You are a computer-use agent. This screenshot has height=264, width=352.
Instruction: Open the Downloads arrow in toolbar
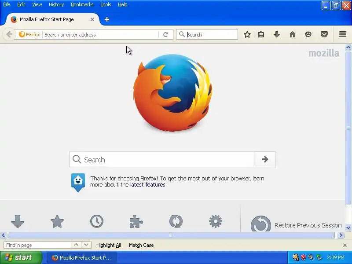coord(277,34)
